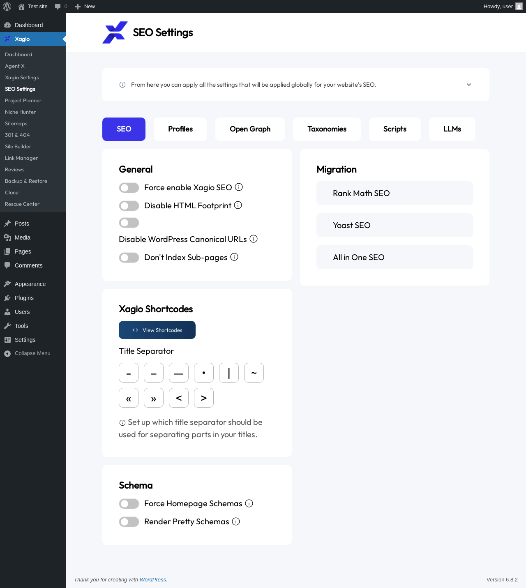Start Yoast SEO migration
Screen dimensions: 526x588
(394, 225)
